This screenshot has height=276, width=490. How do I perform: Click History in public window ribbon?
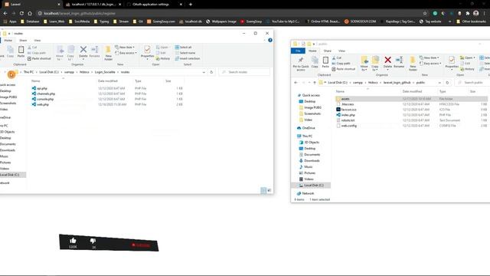[x=467, y=69]
